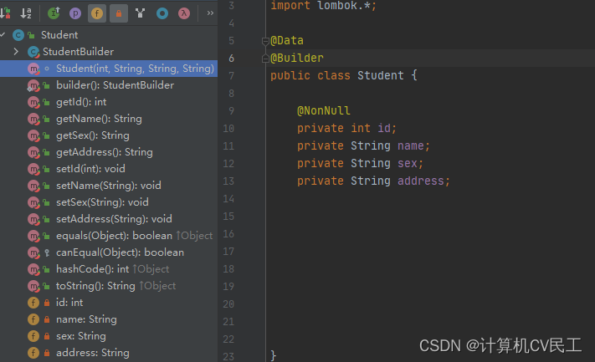Click line number 10 in gutter
Screen dimensions: 595x362
(x=228, y=129)
